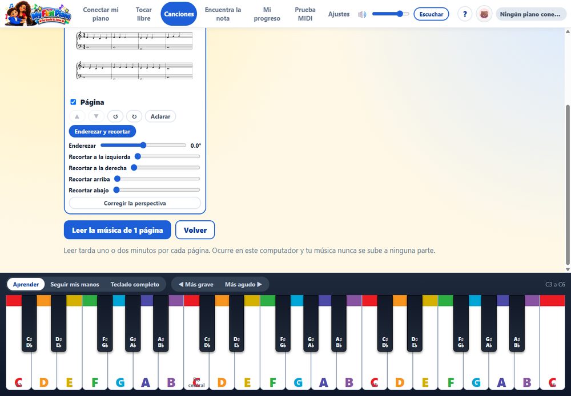Select Seguir mis manos mode
This screenshot has height=396, width=571.
(x=75, y=284)
